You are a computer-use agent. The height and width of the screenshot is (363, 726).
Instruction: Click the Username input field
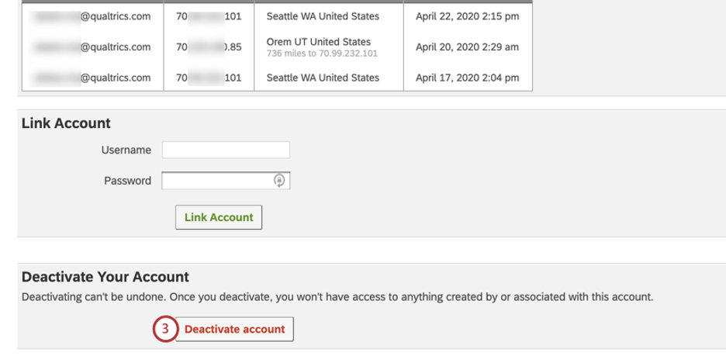pos(226,150)
